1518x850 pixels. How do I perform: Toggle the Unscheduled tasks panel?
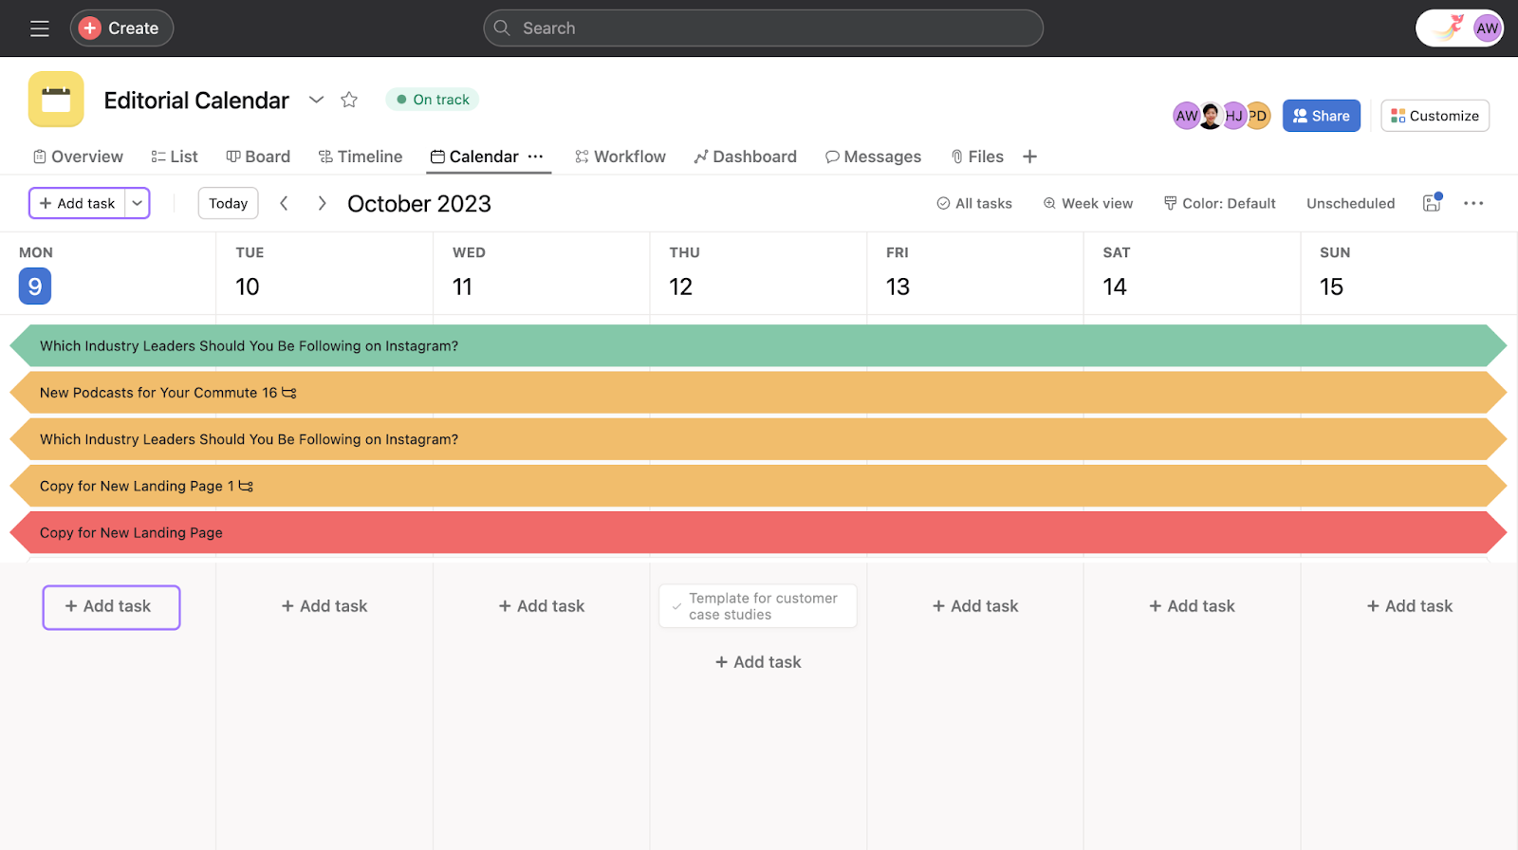pos(1350,203)
